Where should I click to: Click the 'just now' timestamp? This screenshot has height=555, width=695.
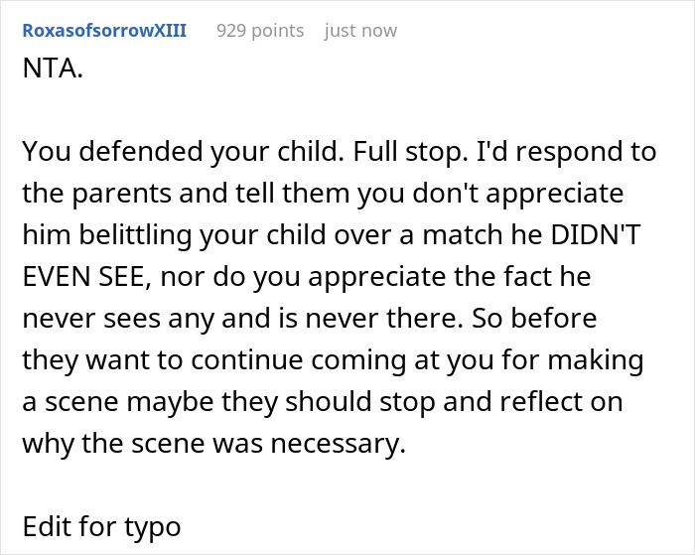(360, 31)
